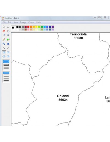Viewport: 110px width, 142px height.
Task: Pick the dark green color swatch
Action: pyautogui.click(x=42, y=27)
